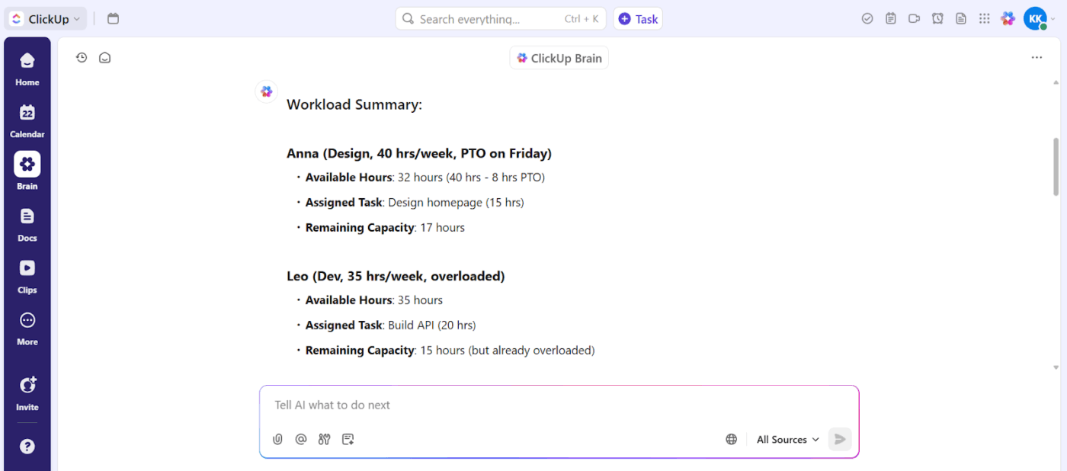Toggle the web search globe icon
Image resolution: width=1067 pixels, height=471 pixels.
[x=732, y=439]
